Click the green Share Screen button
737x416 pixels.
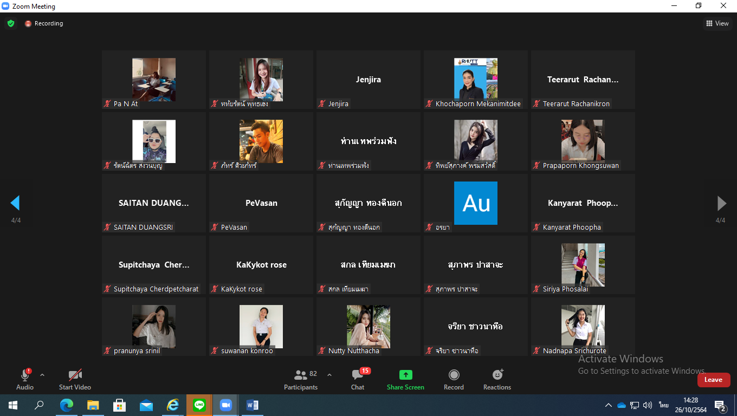(405, 379)
